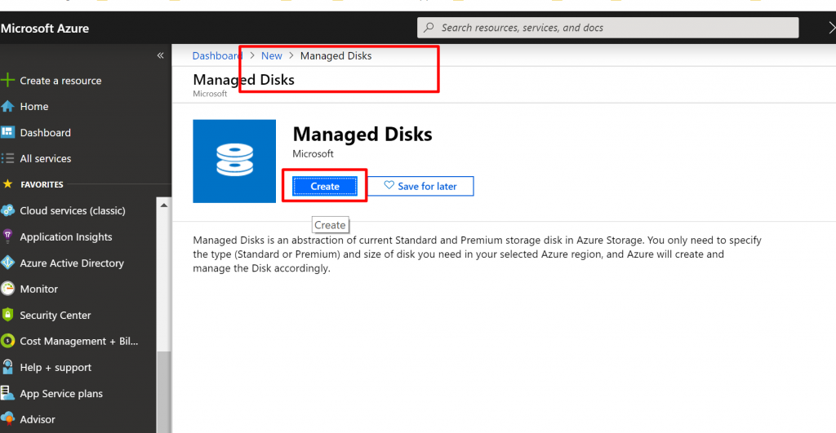Open Cost Management + Billing item
836x433 pixels.
click(78, 342)
